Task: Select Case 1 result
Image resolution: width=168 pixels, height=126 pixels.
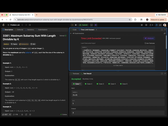Action: (77, 84)
